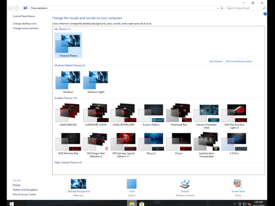Click the Installed Themes (14) heading
275x206 pixels.
(x=65, y=98)
